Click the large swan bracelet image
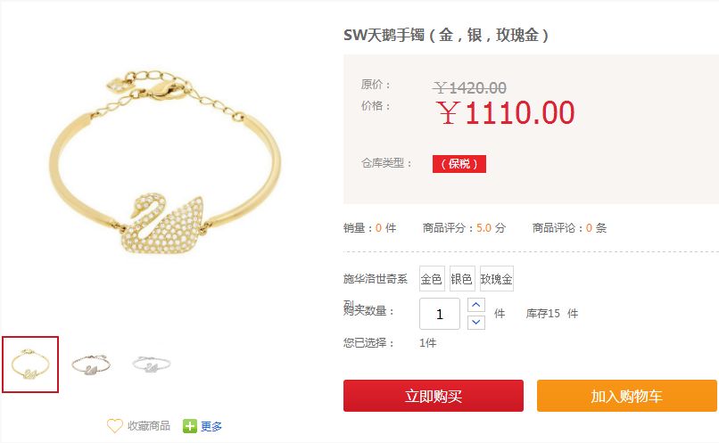Viewport: 719px width, 443px height. pos(165,162)
